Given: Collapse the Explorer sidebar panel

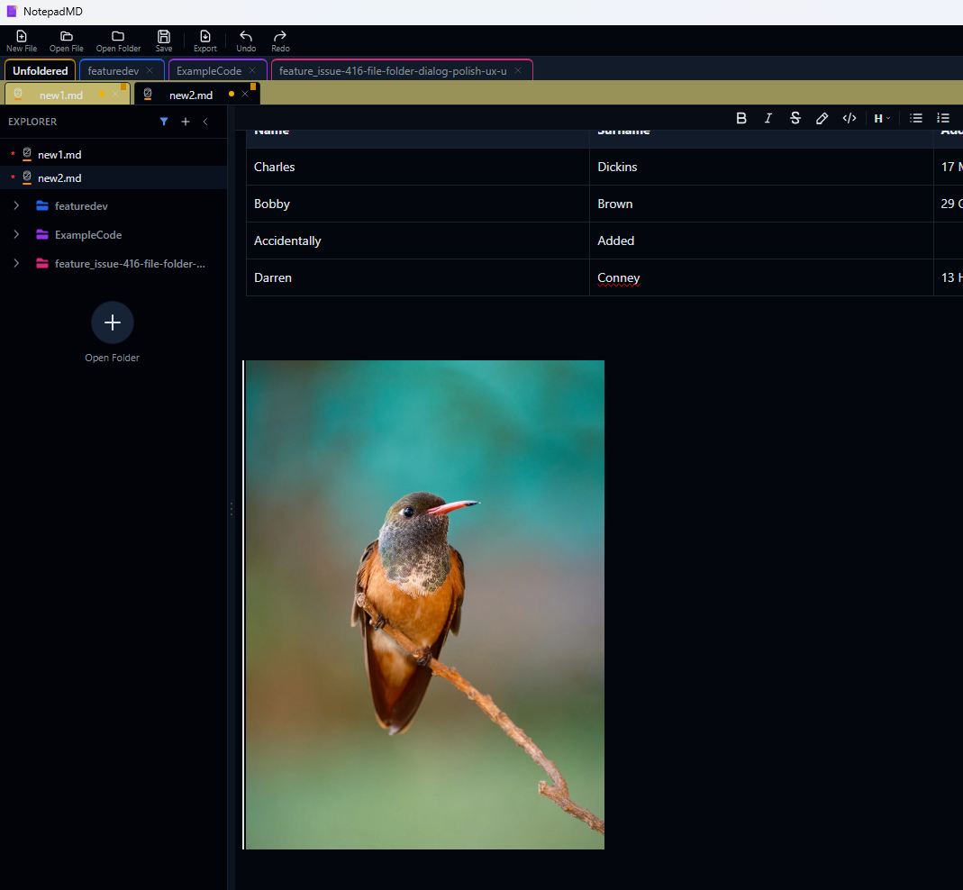Looking at the screenshot, I should [205, 122].
